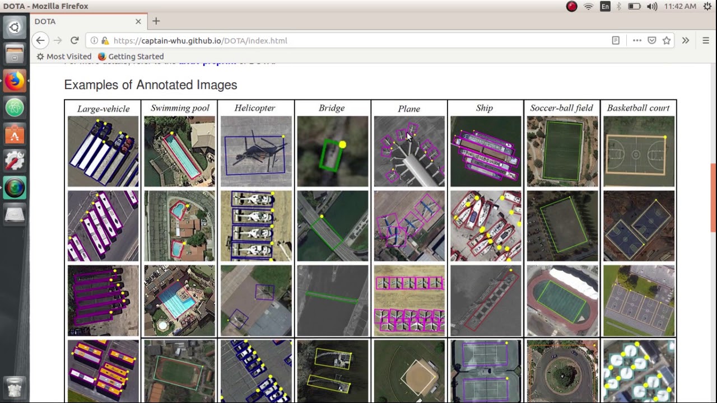Open the session gear menu in top panel
Image resolution: width=717 pixels, height=403 pixels.
707,7
